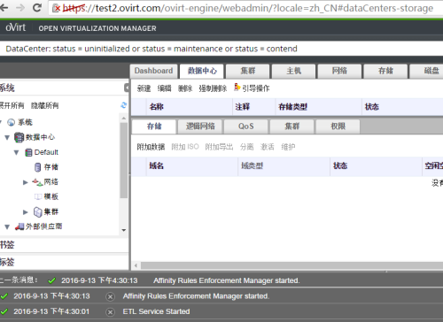The height and width of the screenshot is (322, 443).
Task: Open the 主机 hosts tab
Action: [293, 71]
